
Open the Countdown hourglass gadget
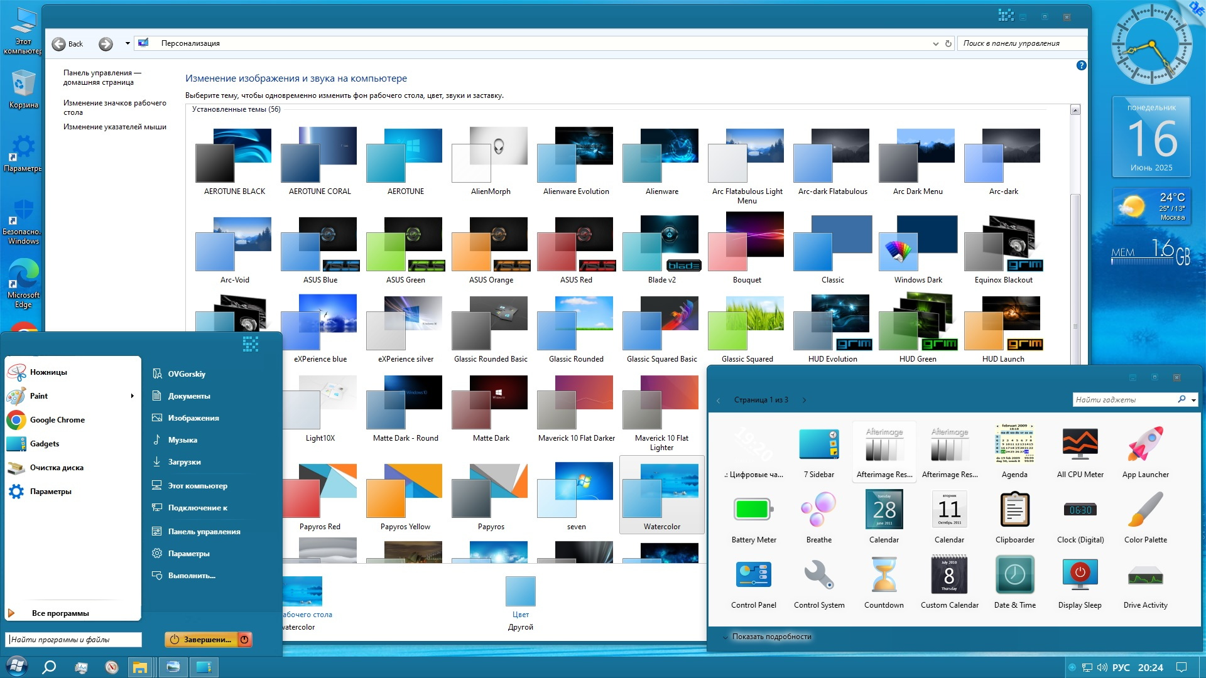point(884,575)
